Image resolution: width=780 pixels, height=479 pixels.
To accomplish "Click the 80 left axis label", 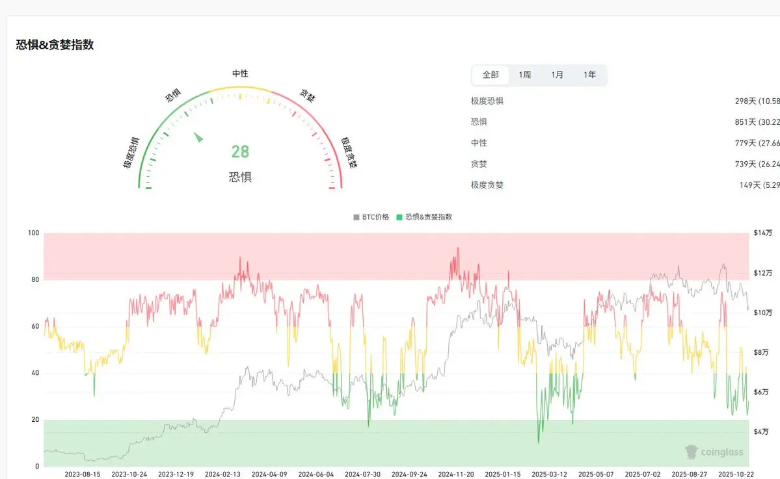I will click(35, 279).
